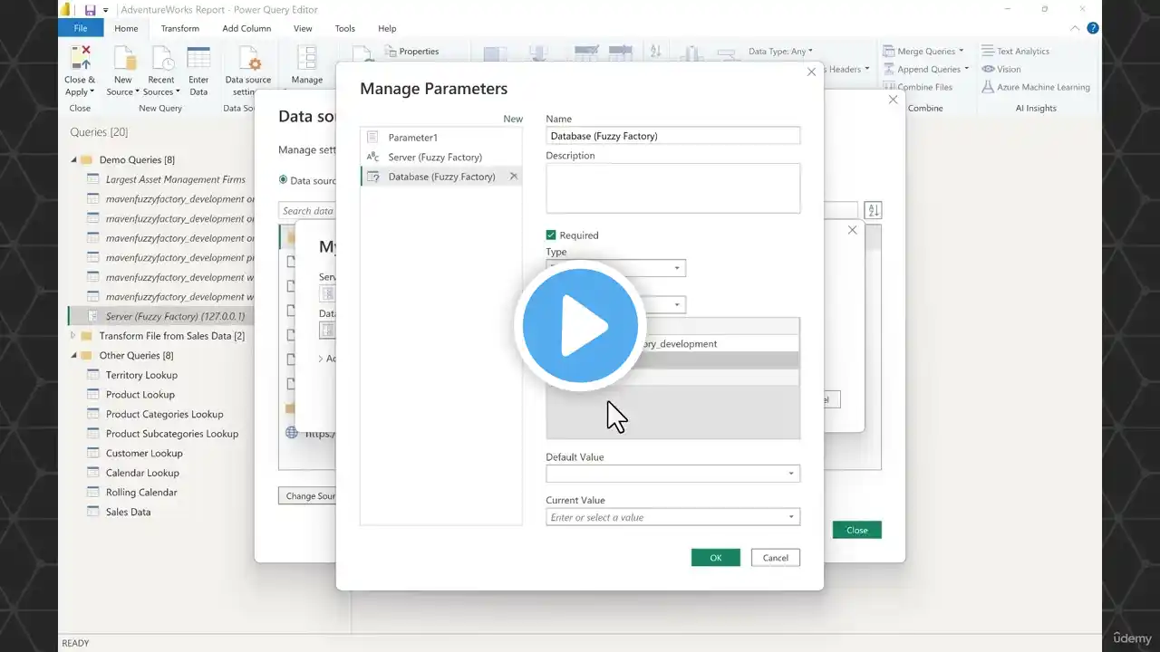Click the Merge Queries icon
This screenshot has width=1160, height=652.
888,52
